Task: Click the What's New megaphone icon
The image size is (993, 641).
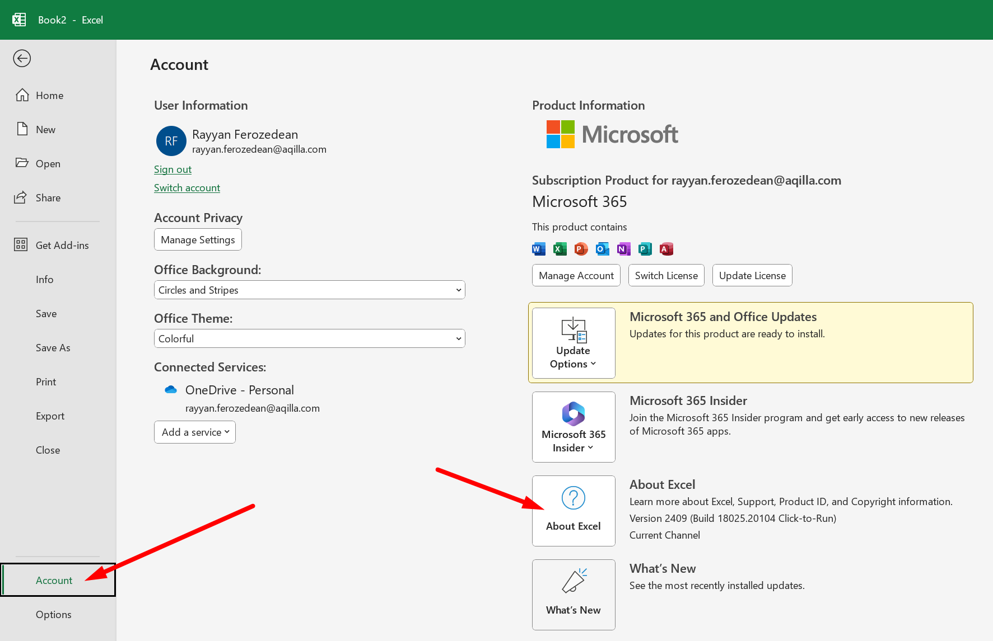Action: pyautogui.click(x=573, y=581)
